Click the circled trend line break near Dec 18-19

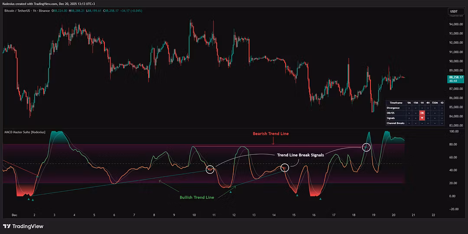[367, 147]
